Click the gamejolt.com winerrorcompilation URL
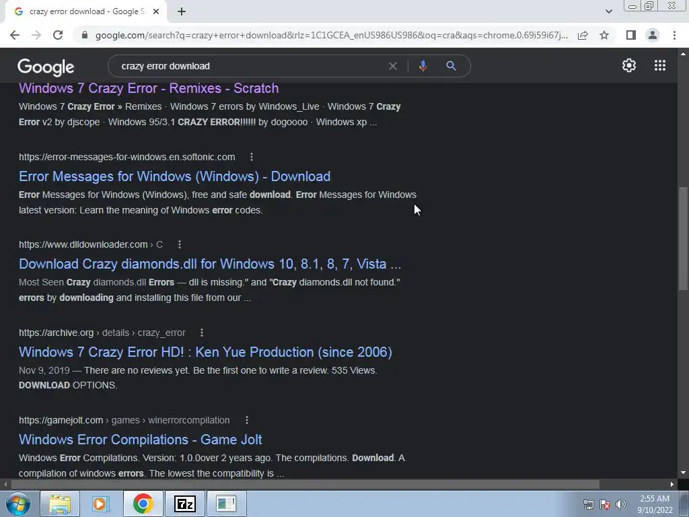Screen dimensions: 689x517 point(124,420)
